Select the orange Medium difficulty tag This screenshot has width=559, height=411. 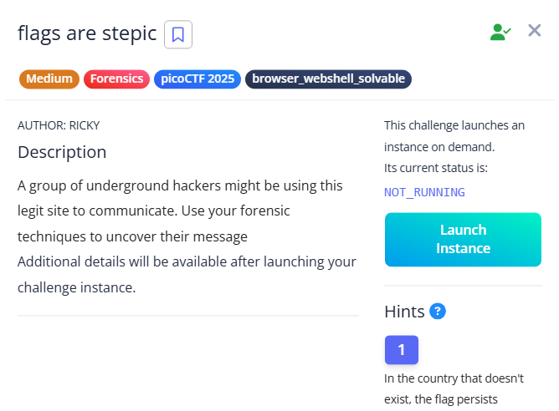(x=49, y=79)
